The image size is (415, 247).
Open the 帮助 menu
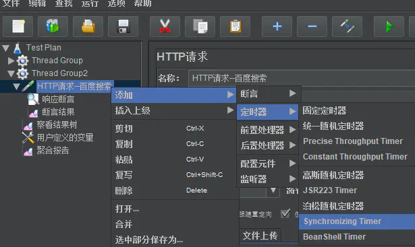pos(142,3)
